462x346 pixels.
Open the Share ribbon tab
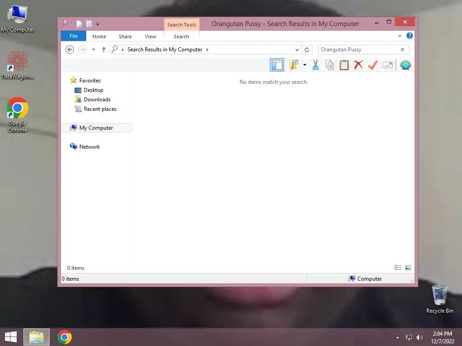(125, 36)
